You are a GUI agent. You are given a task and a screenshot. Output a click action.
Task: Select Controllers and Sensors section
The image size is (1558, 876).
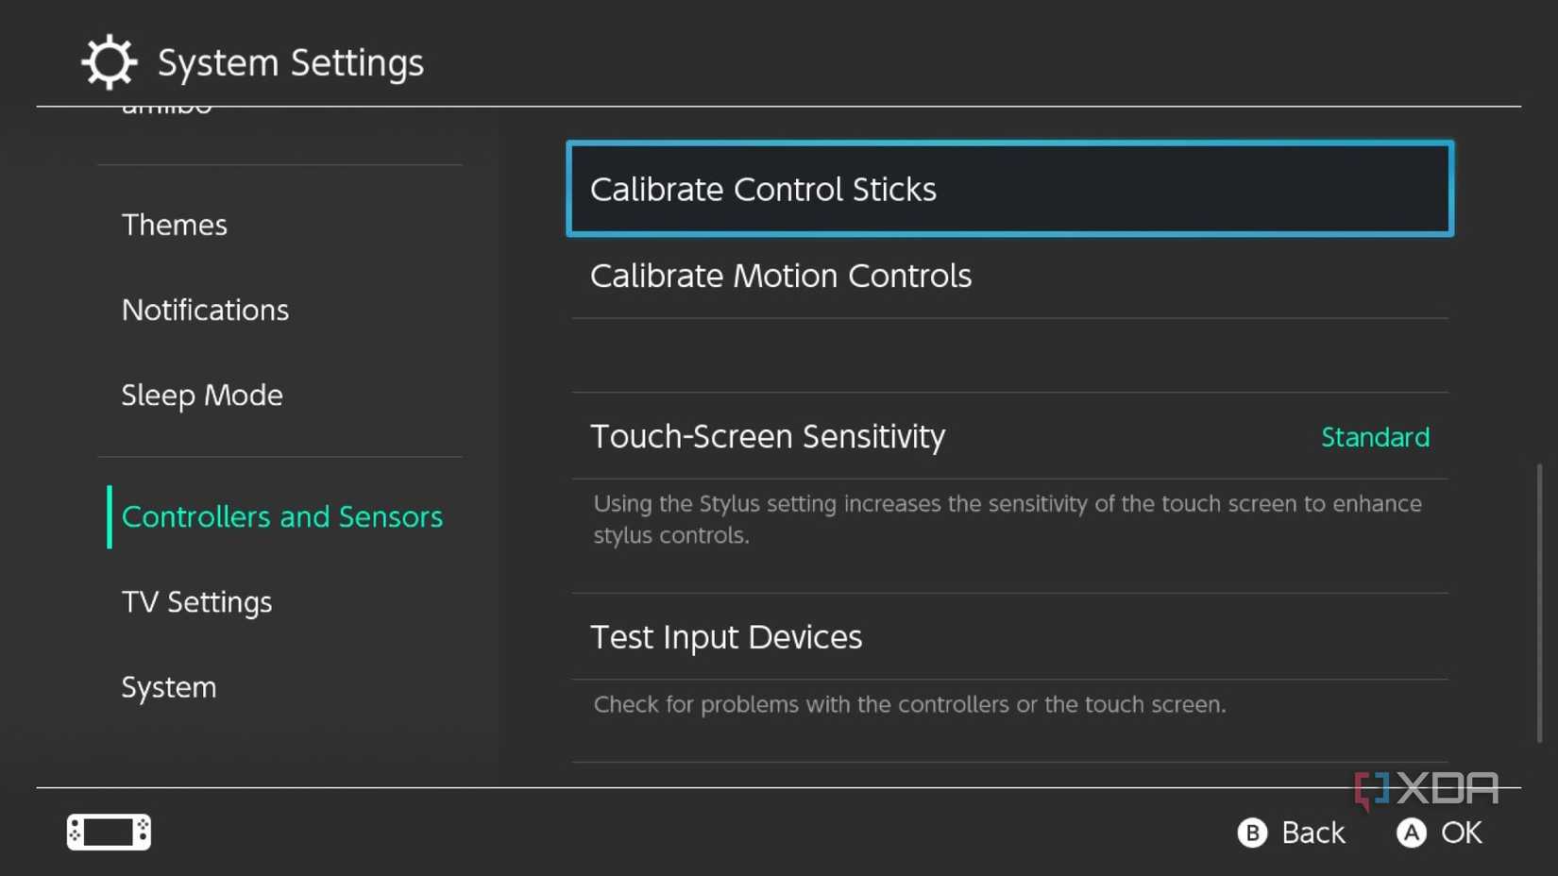[281, 516]
